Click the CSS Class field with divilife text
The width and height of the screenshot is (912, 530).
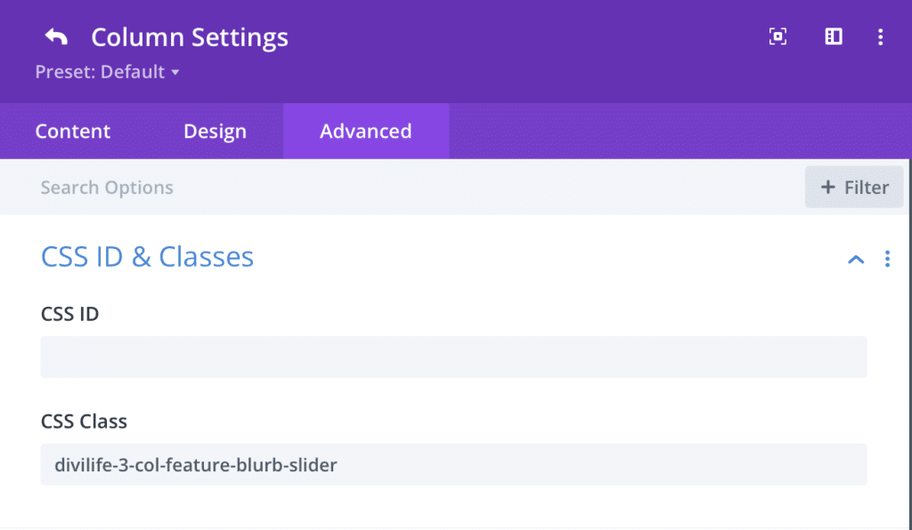453,464
